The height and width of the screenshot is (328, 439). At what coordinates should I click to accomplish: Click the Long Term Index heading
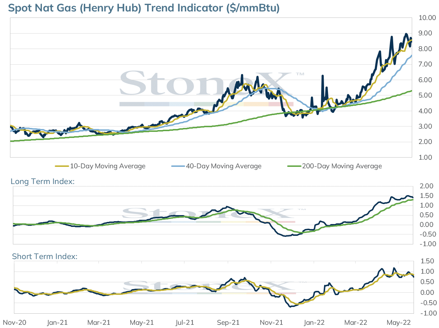click(43, 182)
